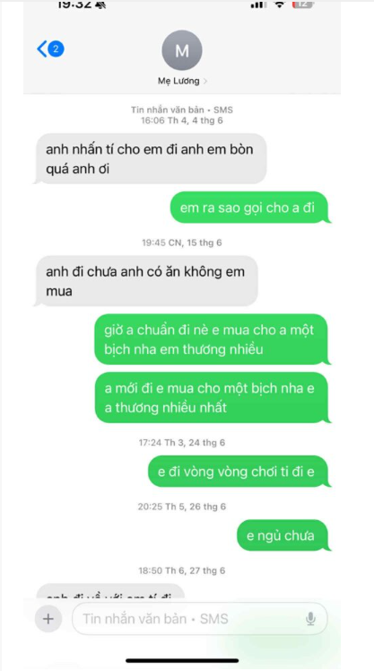The width and height of the screenshot is (374, 671).
Task: Open the contact avatar with letter M
Action: 182,50
